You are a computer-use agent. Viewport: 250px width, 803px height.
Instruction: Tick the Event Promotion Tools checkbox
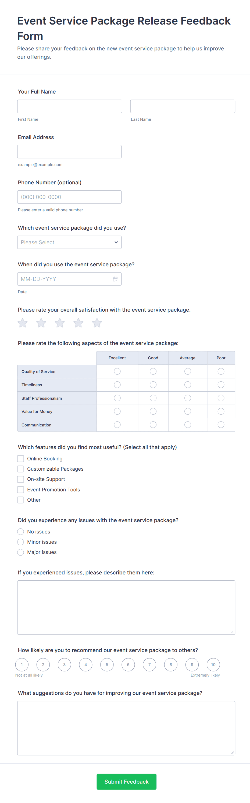[x=20, y=490]
